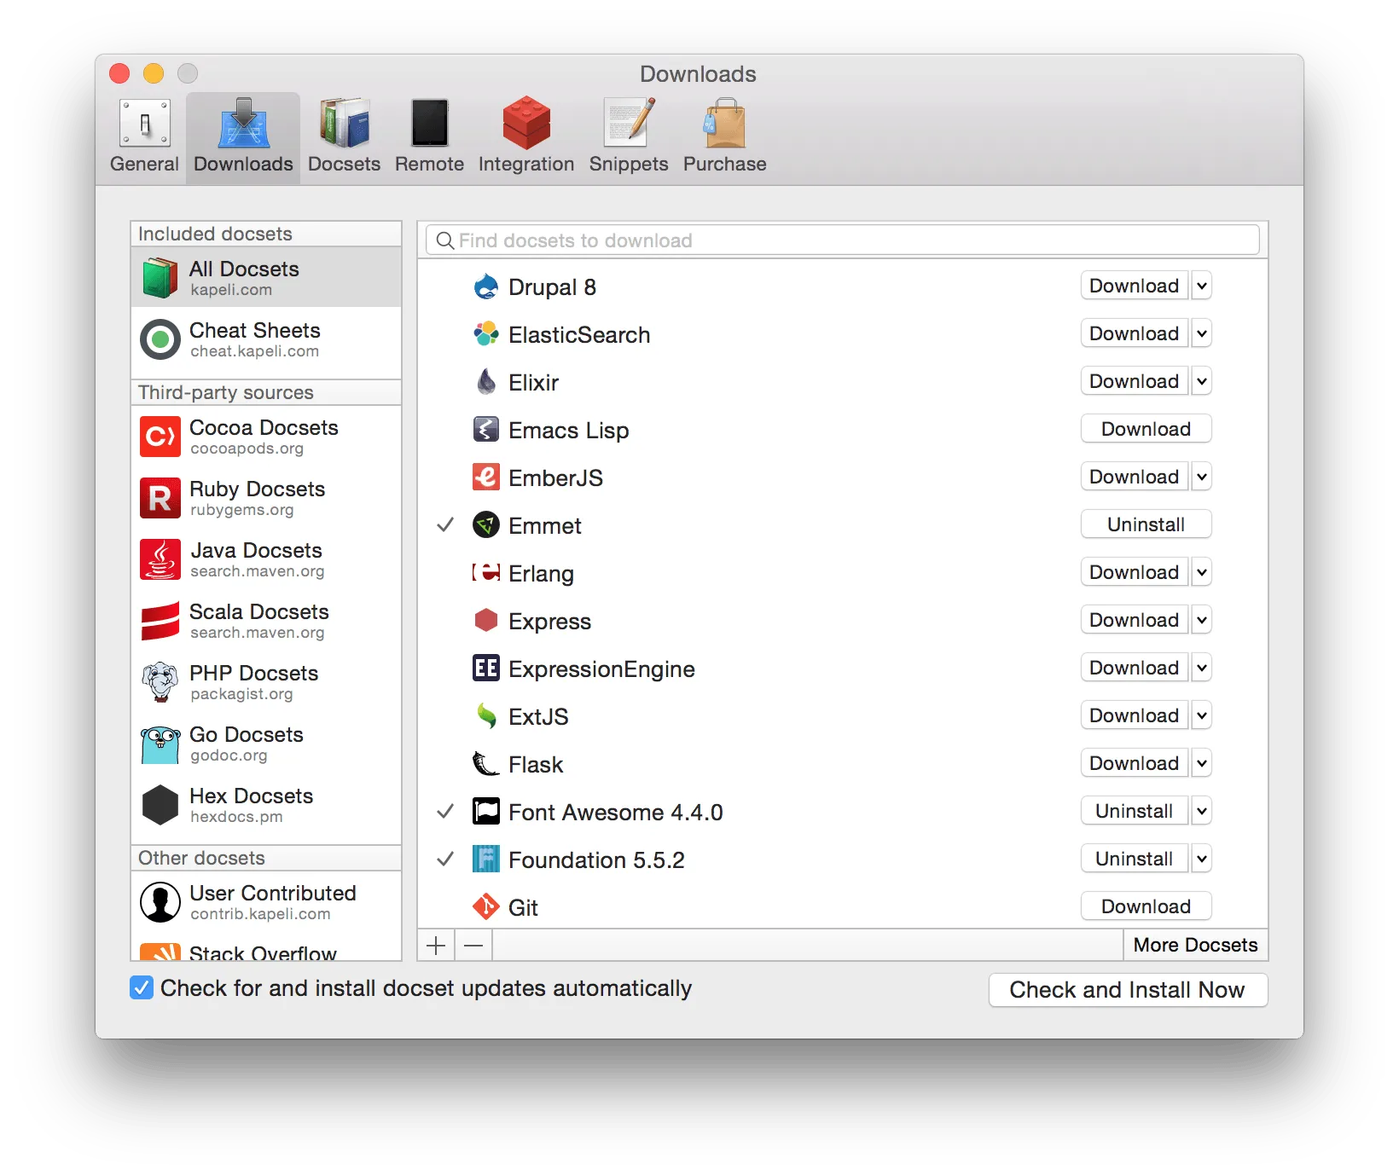Image resolution: width=1399 pixels, height=1175 pixels.
Task: Go to the Integration tab
Action: (526, 136)
